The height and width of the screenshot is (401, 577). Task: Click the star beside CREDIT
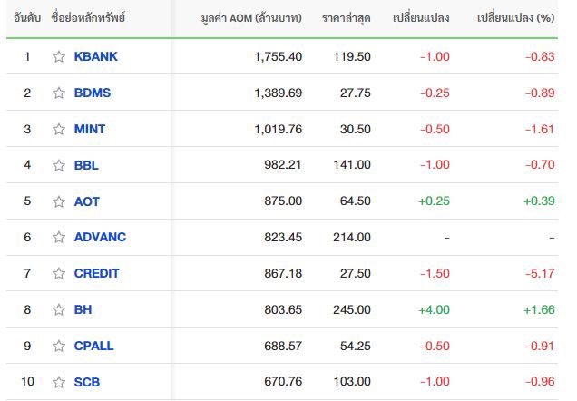[59, 273]
